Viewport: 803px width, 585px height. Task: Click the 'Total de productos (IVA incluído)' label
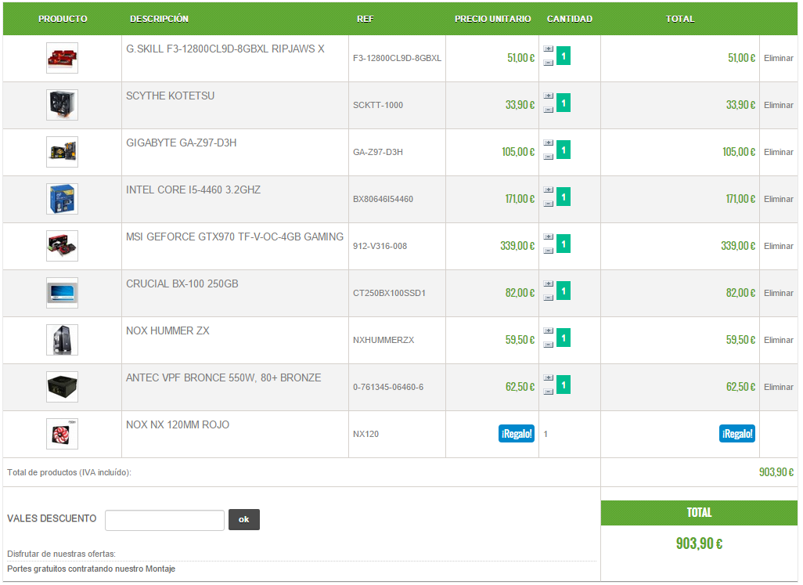point(69,473)
